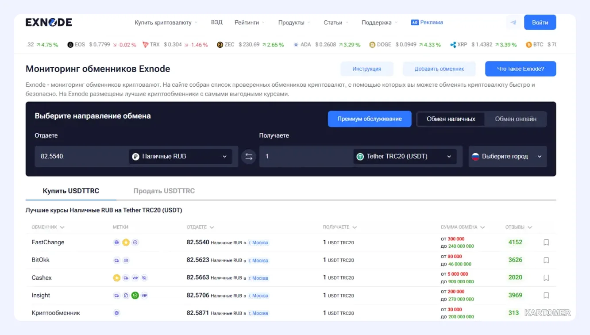590x335 pixels.
Task: Click the ZEC coin ticker icon
Action: (x=220, y=45)
